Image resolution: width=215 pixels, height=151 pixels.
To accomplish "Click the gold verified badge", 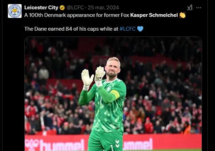I will click(62, 8).
